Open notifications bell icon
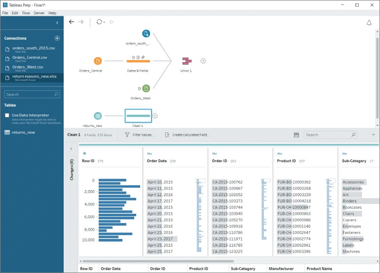Image resolution: width=380 pixels, height=273 pixels. [369, 23]
